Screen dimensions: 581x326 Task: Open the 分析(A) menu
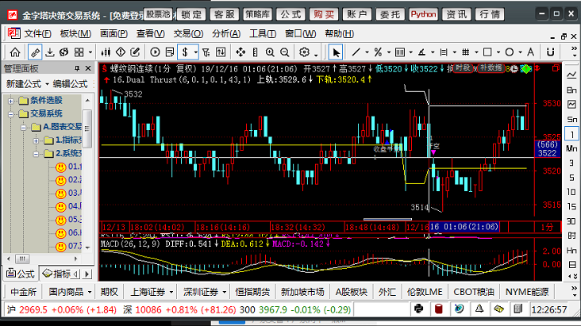click(225, 33)
